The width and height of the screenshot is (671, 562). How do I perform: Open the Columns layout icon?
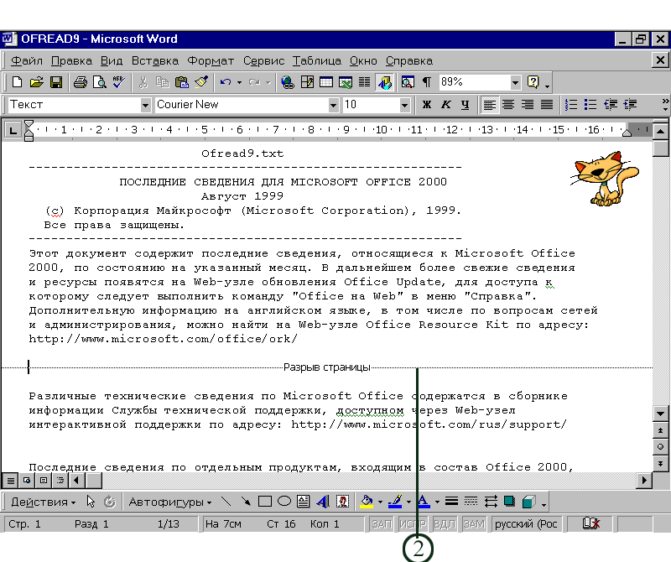pyautogui.click(x=364, y=81)
